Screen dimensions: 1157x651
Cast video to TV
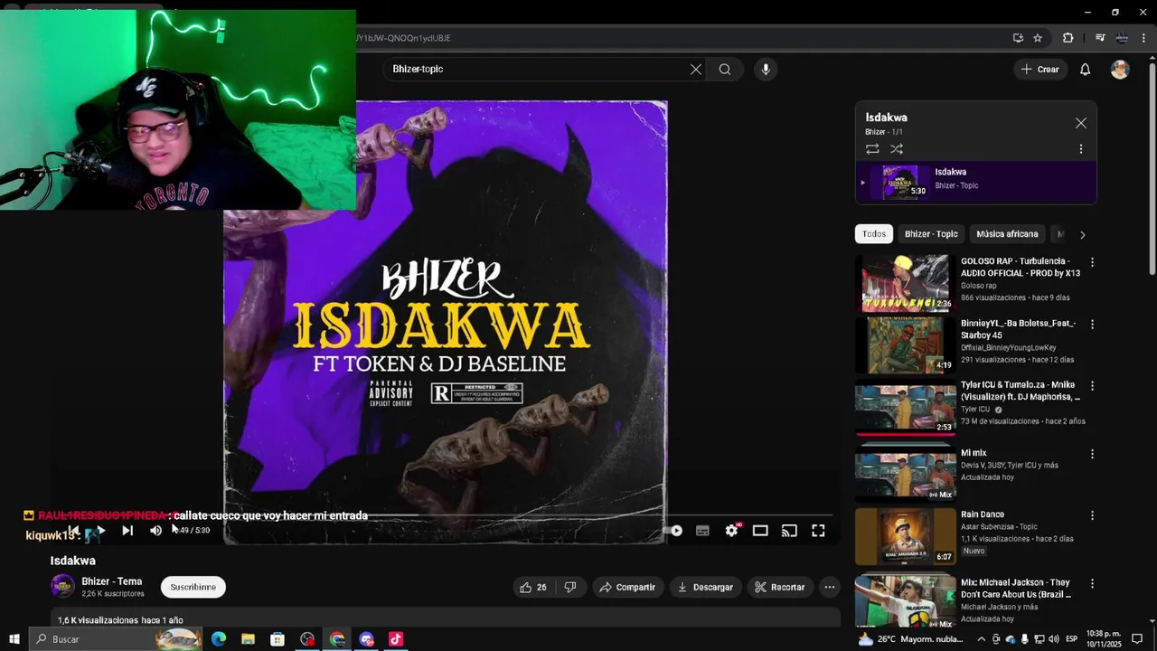(789, 531)
